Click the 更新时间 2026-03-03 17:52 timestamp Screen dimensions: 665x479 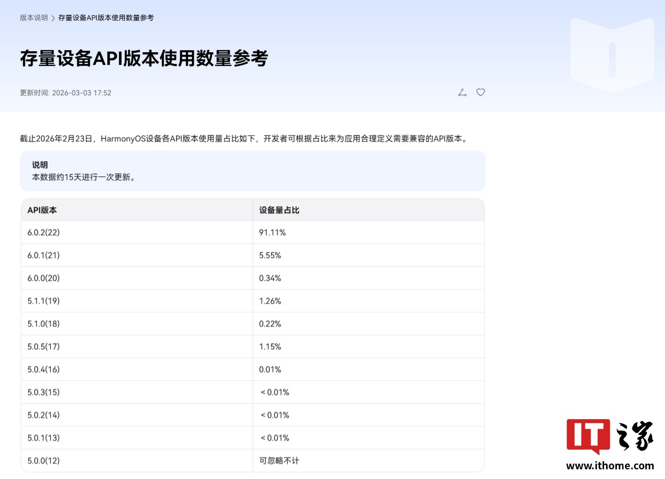(x=65, y=93)
